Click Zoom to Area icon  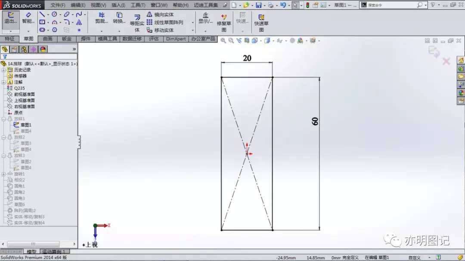pos(231,40)
